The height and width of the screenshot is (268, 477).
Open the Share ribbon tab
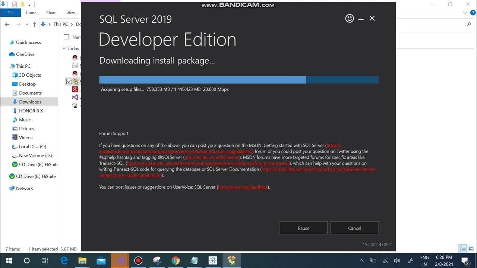click(51, 13)
